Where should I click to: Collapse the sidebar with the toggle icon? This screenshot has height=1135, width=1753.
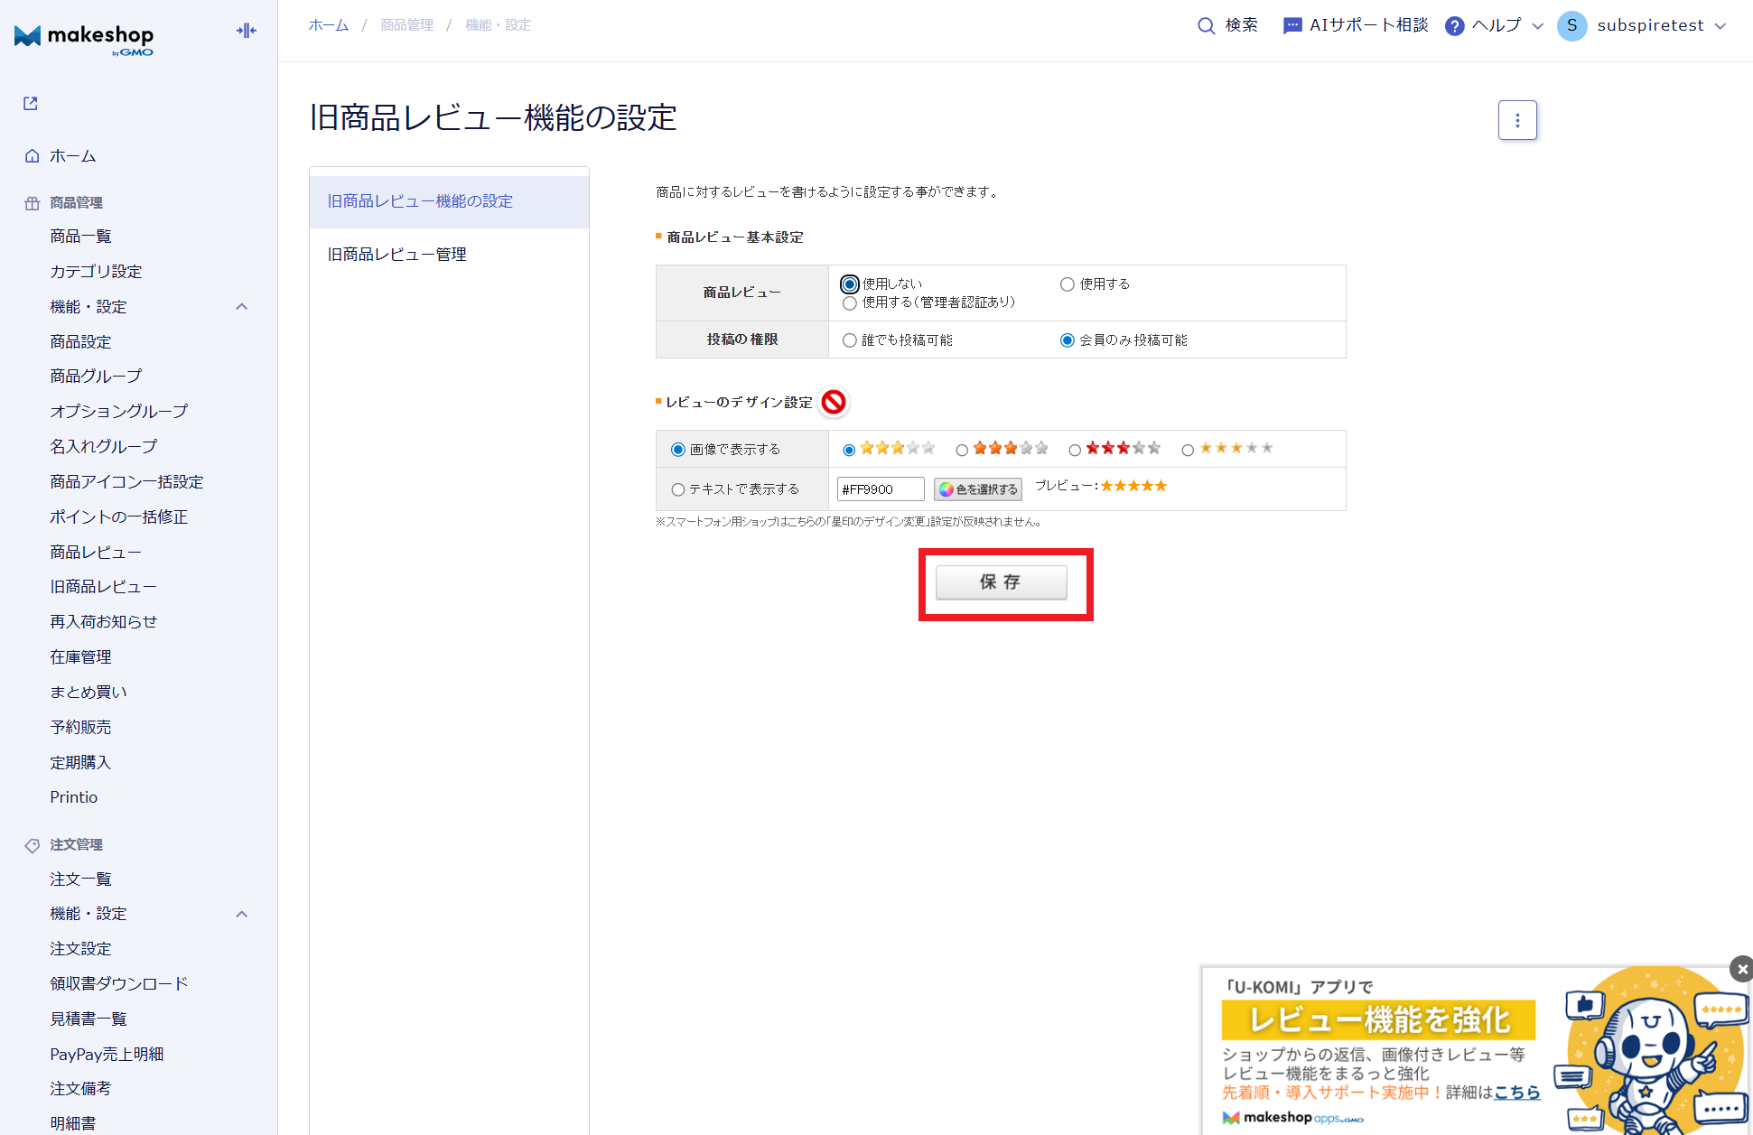click(246, 31)
